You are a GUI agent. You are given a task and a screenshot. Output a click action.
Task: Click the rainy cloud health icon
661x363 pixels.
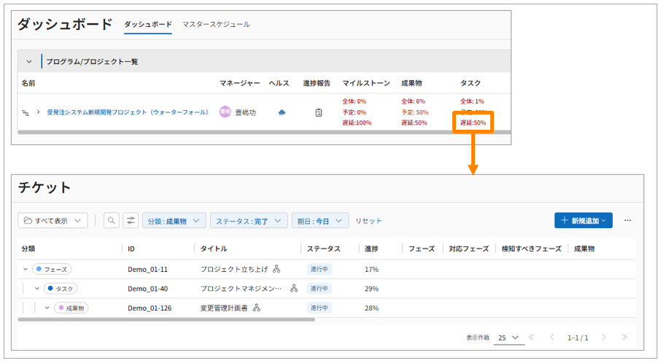point(282,112)
